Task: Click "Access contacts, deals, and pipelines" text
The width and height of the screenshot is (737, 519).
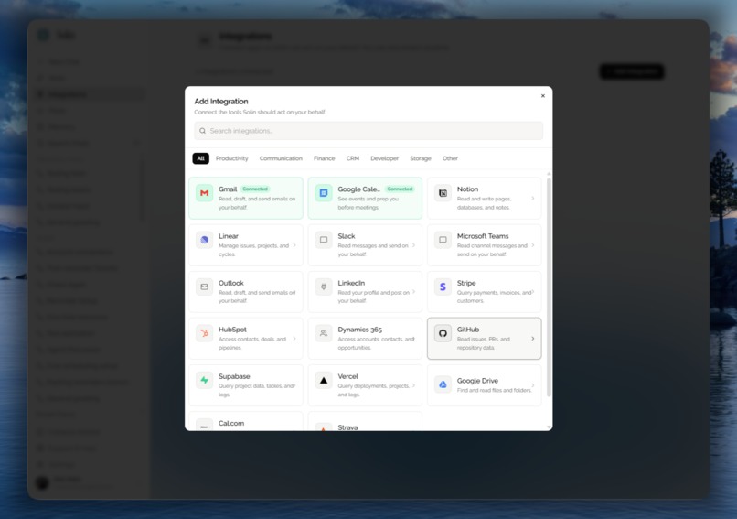Action: pos(252,343)
